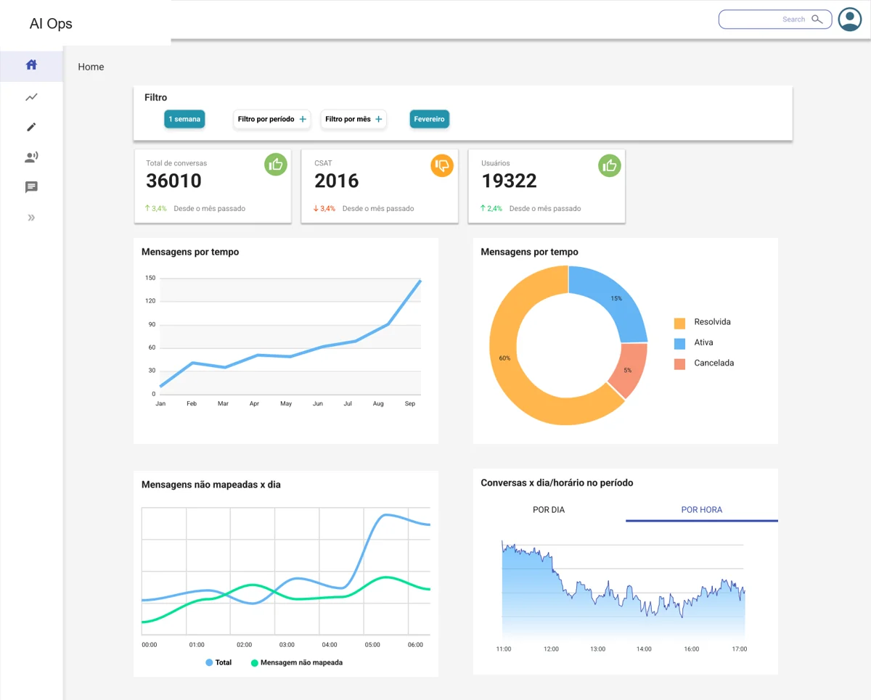The width and height of the screenshot is (871, 700).
Task: Open the analytics trend icon in sidebar
Action: (31, 97)
